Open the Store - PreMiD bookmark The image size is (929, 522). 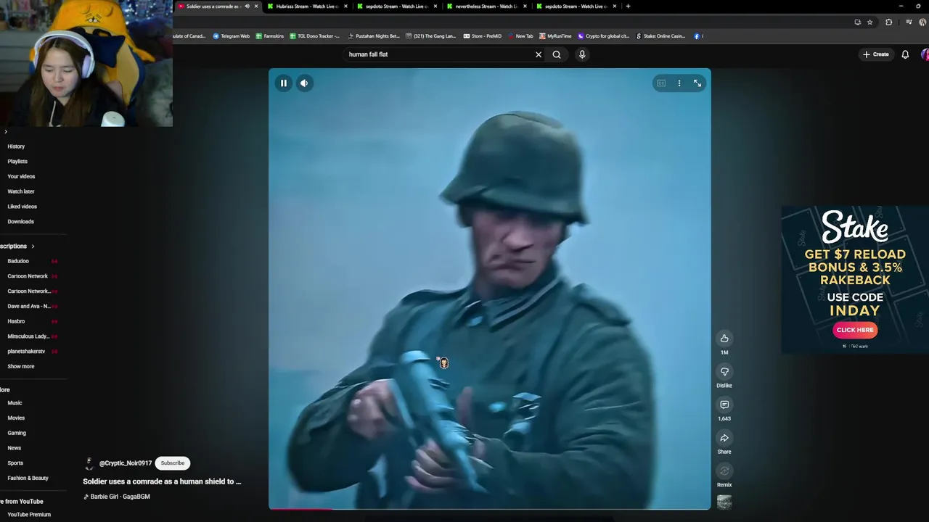[482, 36]
